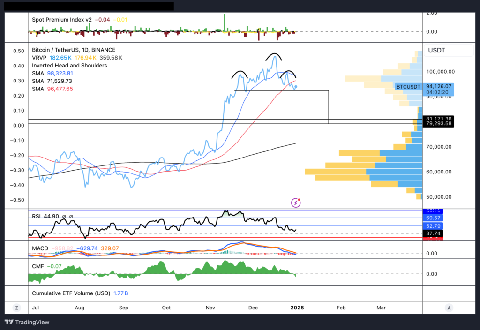Screen dimensions: 480x330
Task: Click the 37.74 RSI level label
Action: point(432,233)
